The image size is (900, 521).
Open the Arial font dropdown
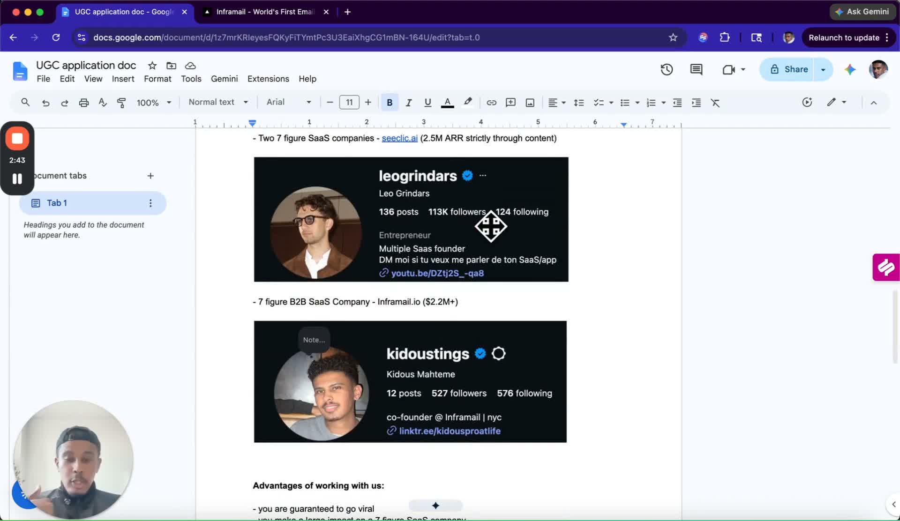289,102
